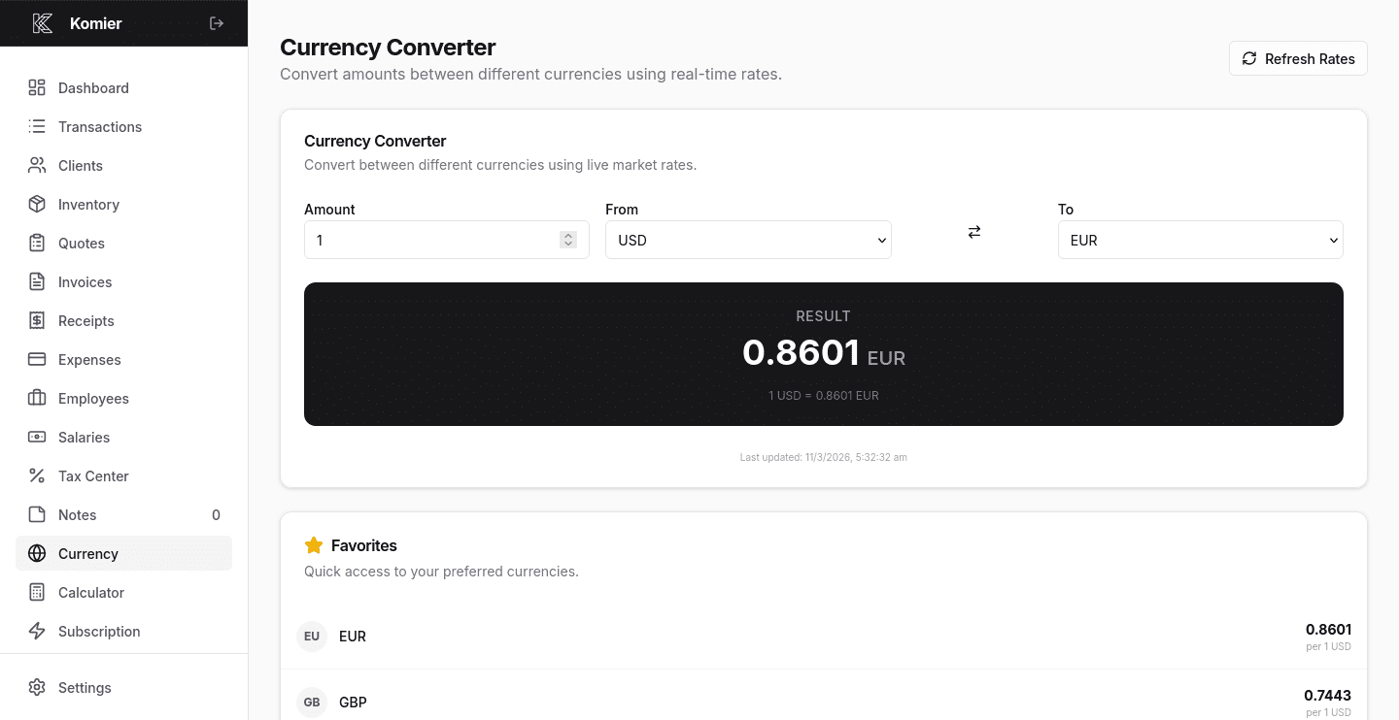Click the logout icon beside Komier
This screenshot has height=720, width=1399.
tap(217, 23)
